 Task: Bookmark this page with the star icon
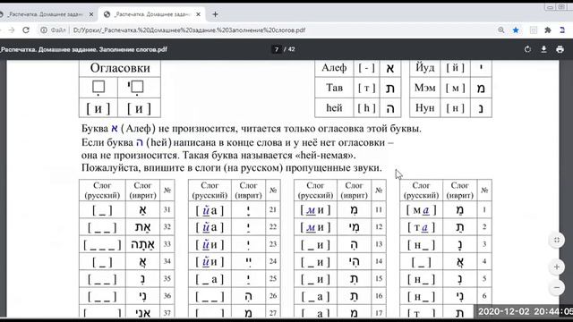(516, 30)
